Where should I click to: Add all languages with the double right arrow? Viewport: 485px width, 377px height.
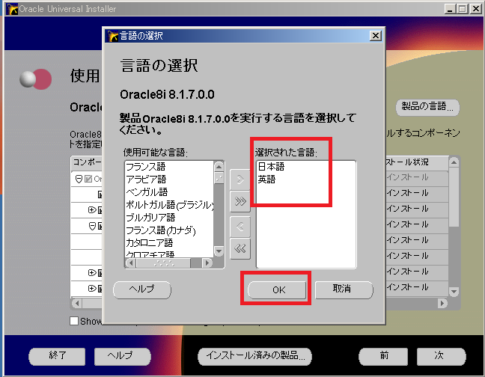coord(240,202)
